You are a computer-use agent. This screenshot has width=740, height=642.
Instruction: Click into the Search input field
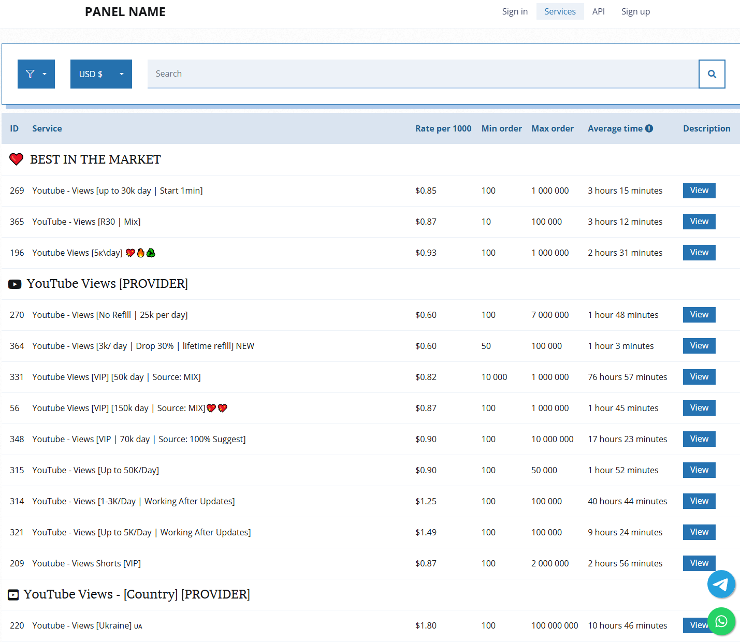[422, 74]
